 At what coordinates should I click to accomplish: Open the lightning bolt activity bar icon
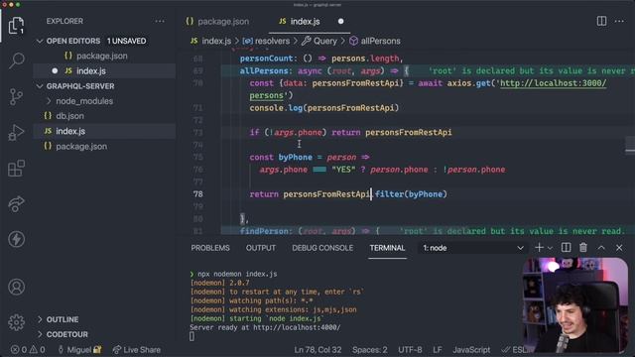click(x=16, y=239)
